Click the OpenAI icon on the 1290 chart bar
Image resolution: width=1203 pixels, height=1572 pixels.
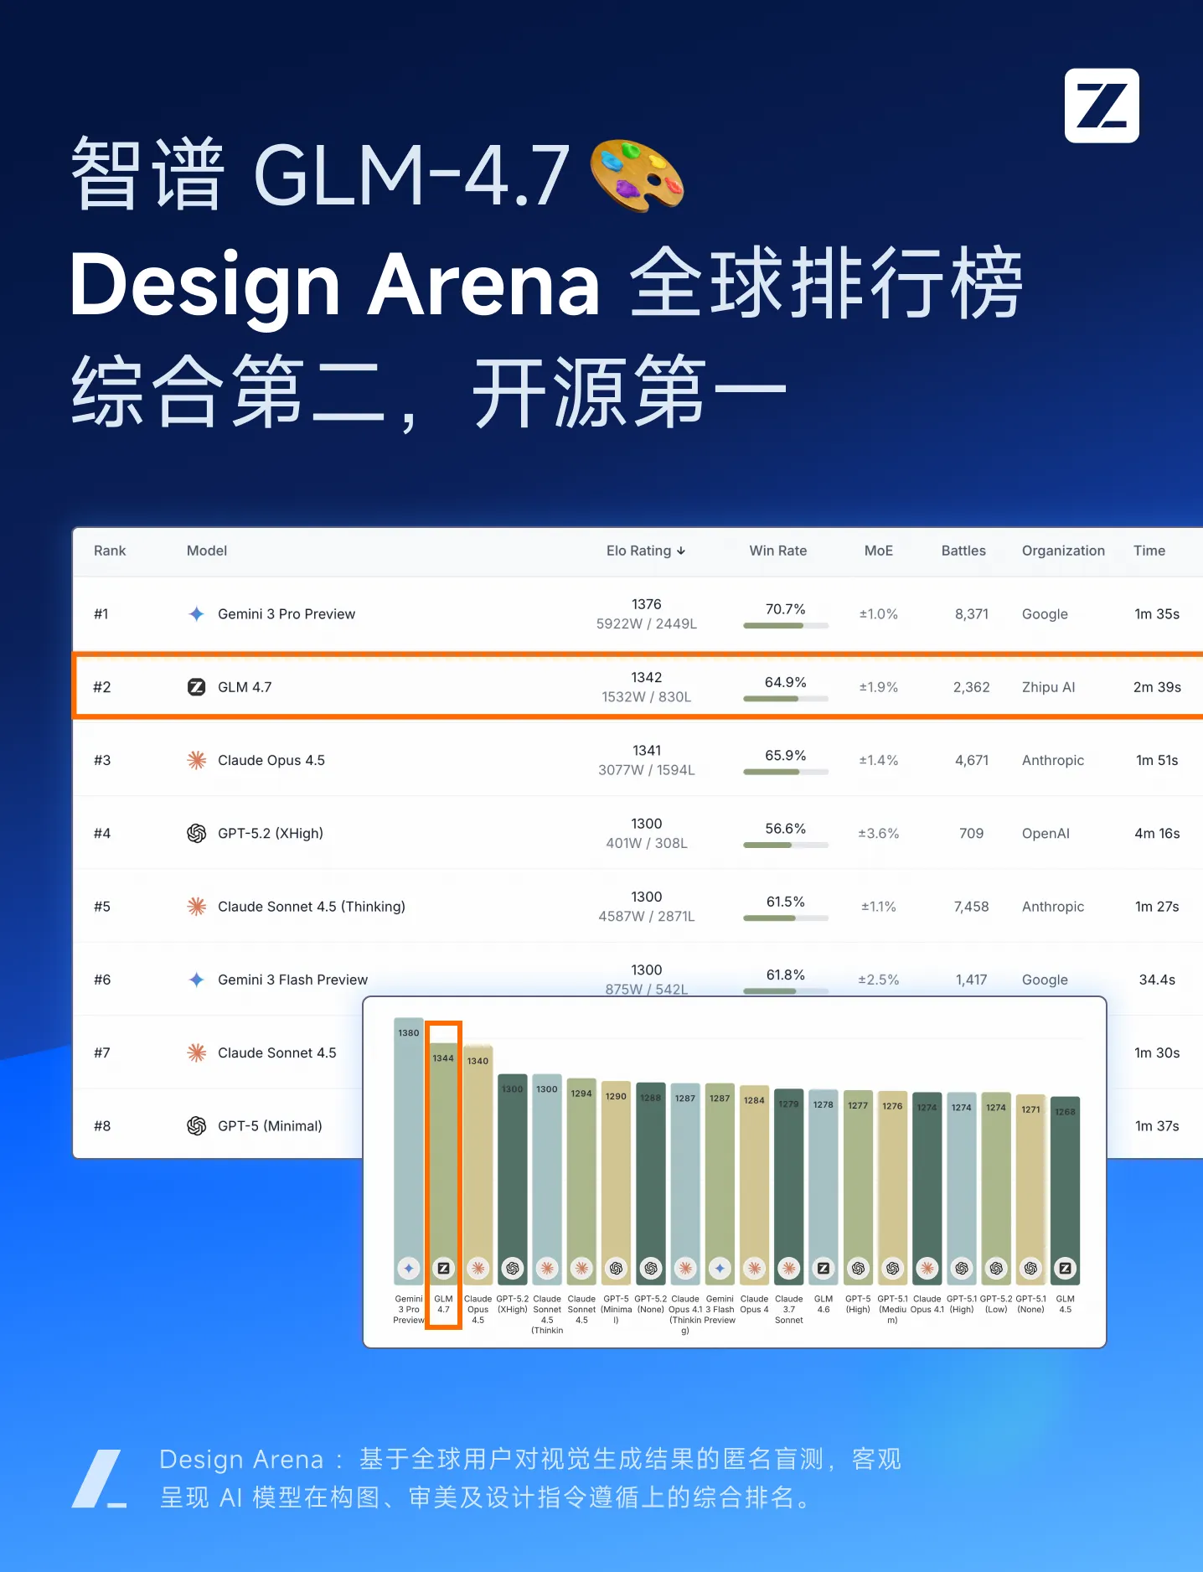[x=616, y=1269]
